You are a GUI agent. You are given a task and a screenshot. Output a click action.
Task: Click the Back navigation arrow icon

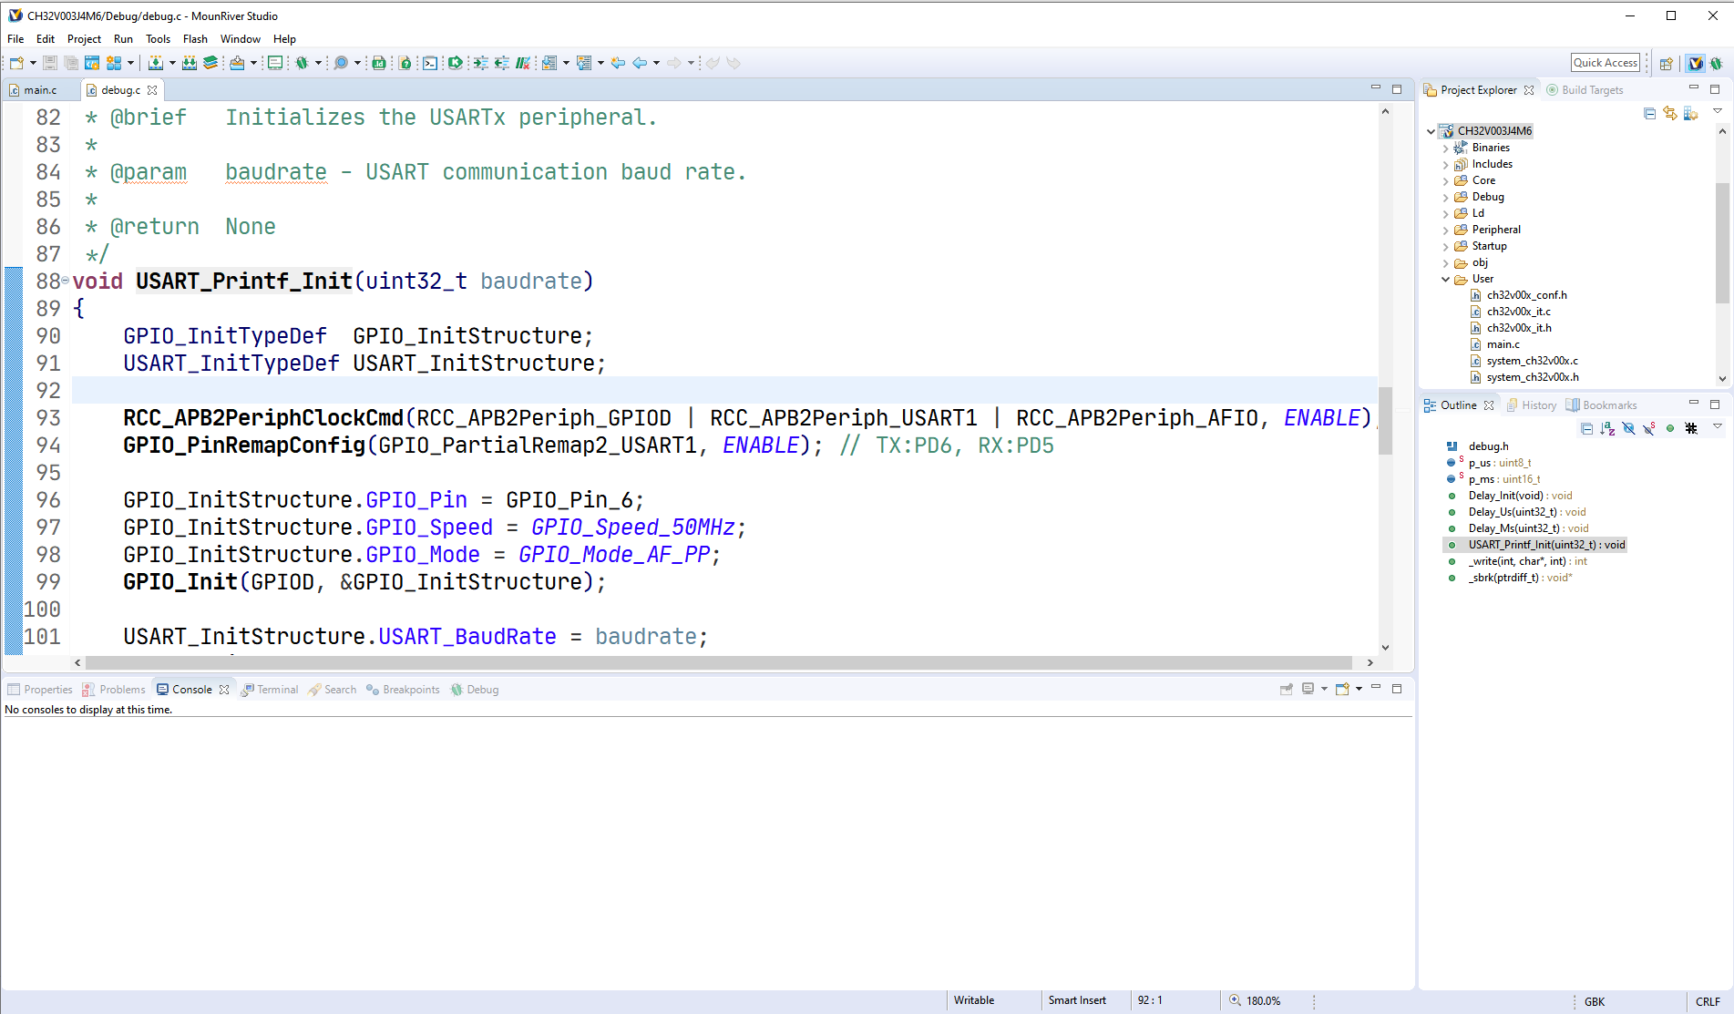pos(640,63)
